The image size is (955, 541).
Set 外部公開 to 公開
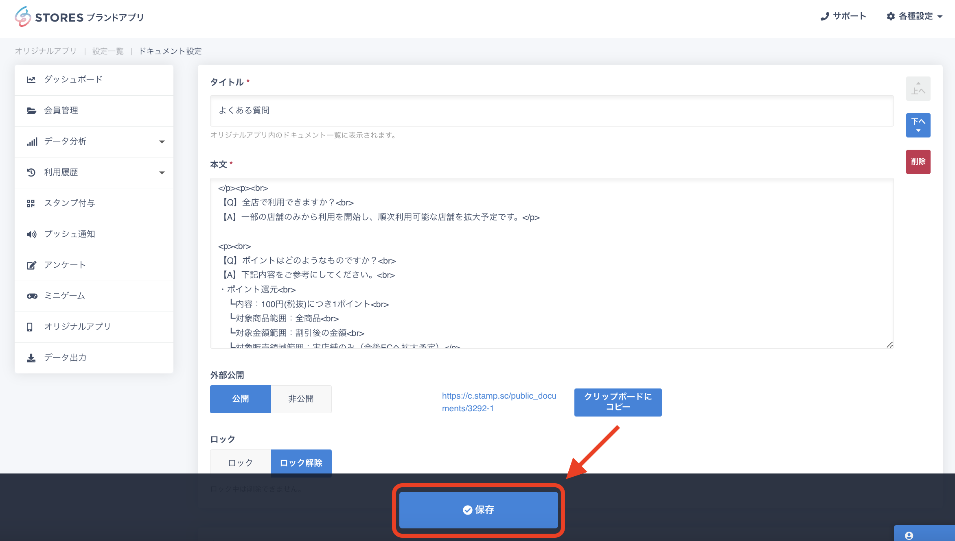click(240, 399)
